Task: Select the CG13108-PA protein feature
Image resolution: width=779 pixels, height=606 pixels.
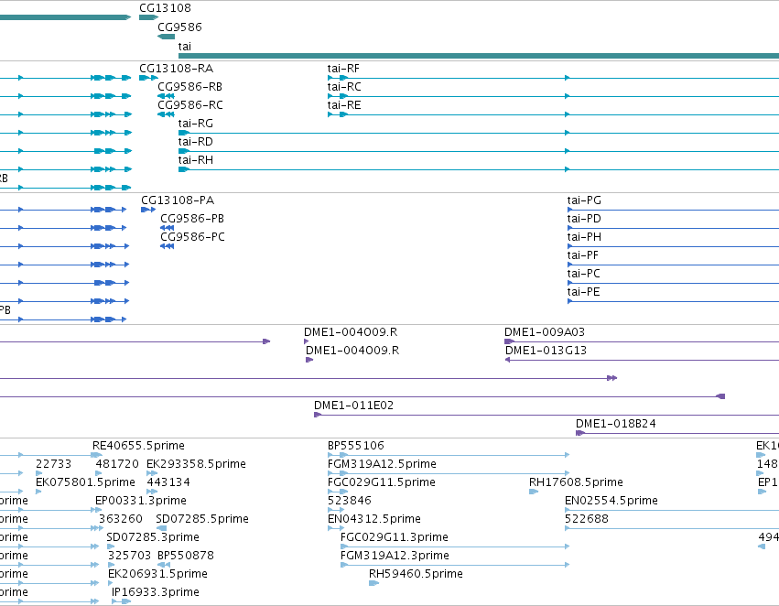Action: pos(178,200)
